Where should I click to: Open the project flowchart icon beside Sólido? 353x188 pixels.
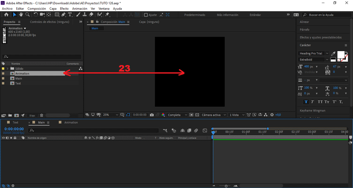80,68
